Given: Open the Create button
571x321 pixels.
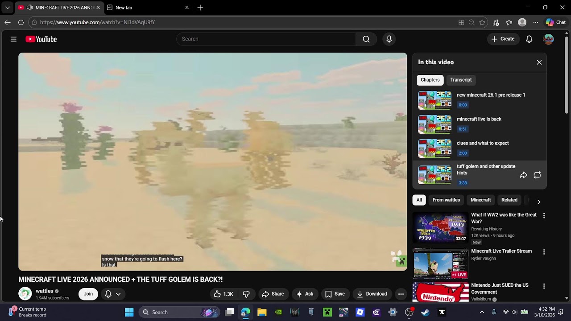Looking at the screenshot, I should tap(503, 39).
